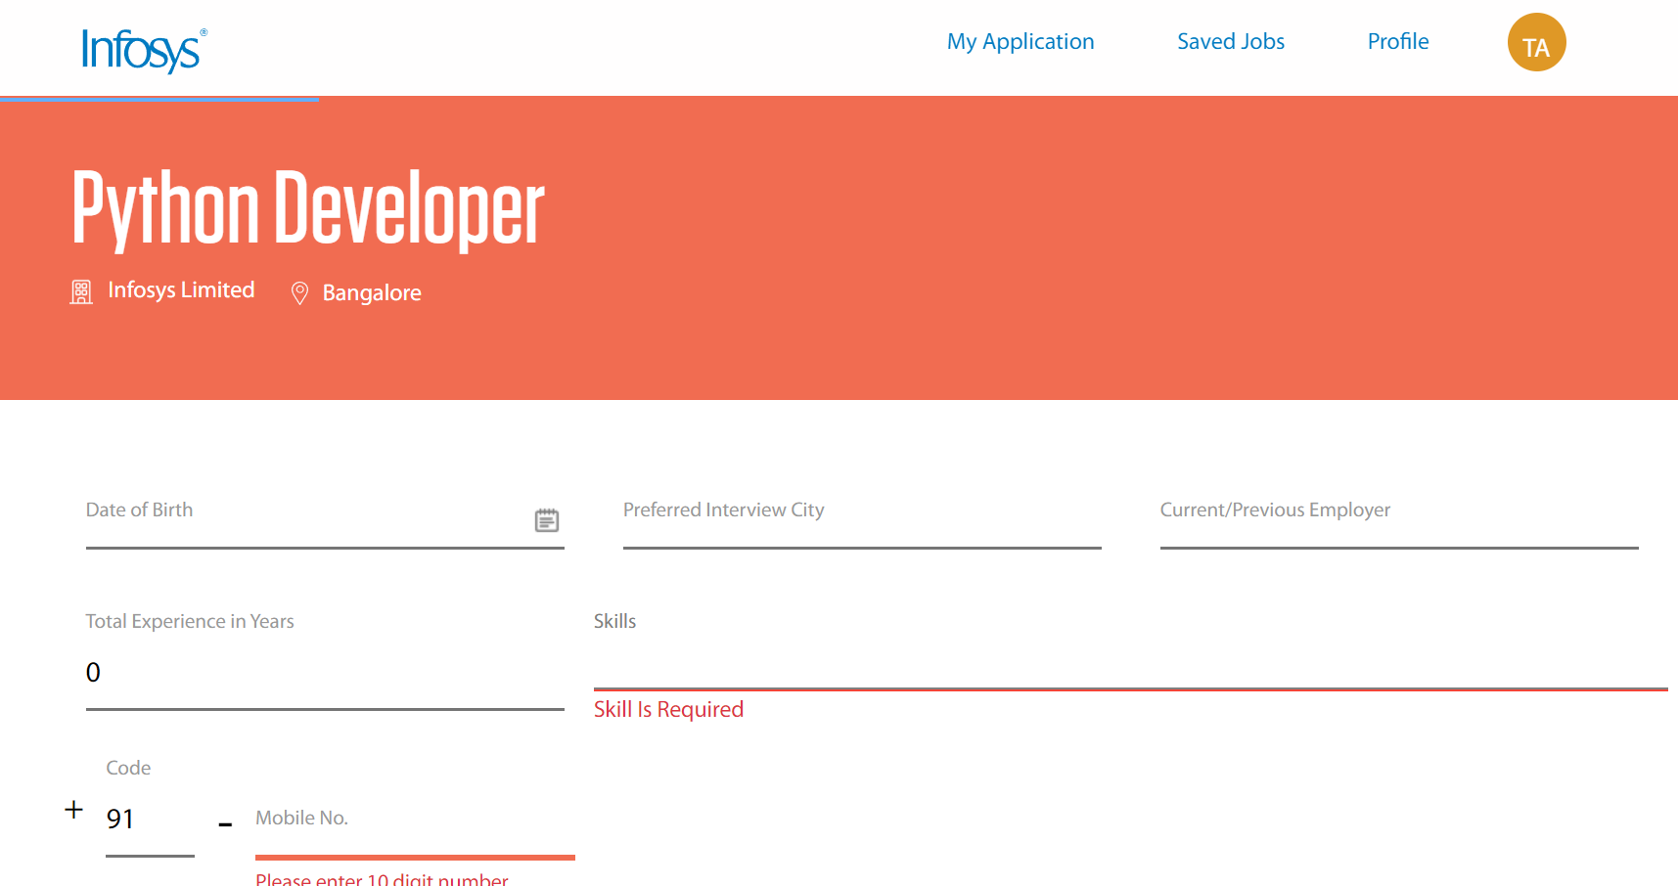The height and width of the screenshot is (886, 1678).
Task: Select the Preferred Interview City field
Action: click(x=862, y=519)
